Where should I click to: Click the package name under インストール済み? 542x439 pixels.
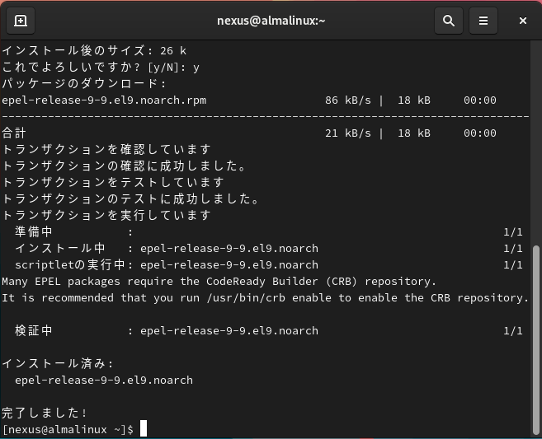tap(104, 380)
